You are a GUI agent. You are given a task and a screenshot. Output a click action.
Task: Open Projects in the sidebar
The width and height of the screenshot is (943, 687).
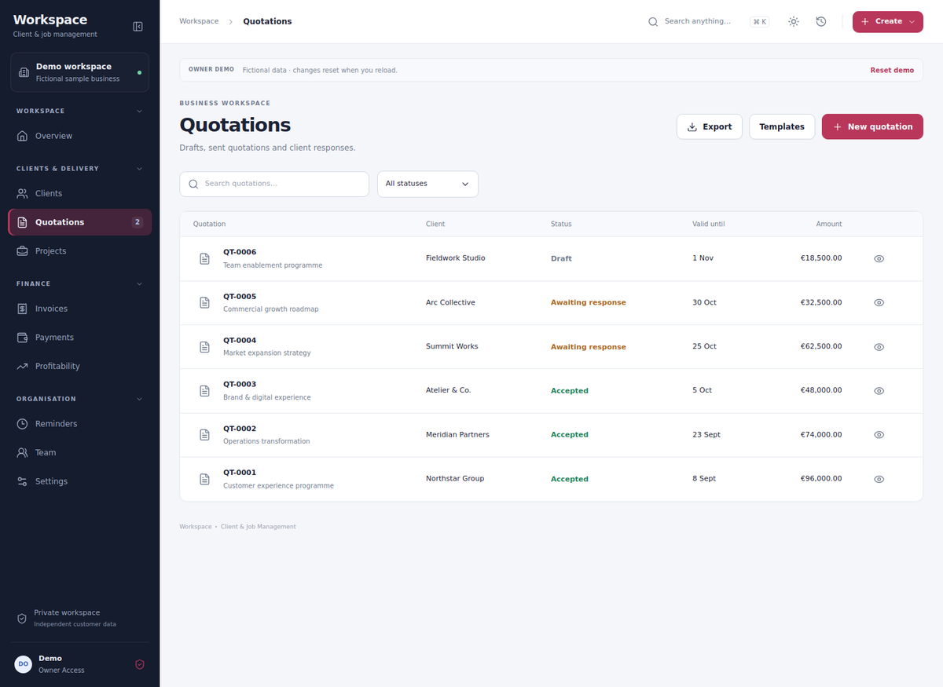79,251
